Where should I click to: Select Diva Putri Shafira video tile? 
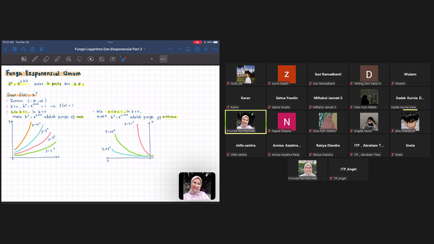[328, 122]
